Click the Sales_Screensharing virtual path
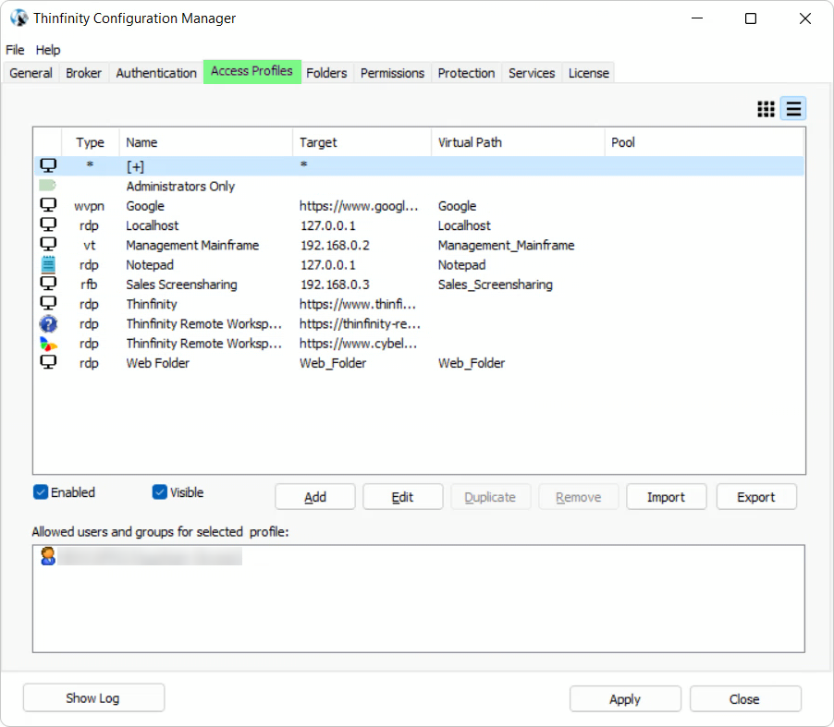Screen dimensions: 834x727 point(496,285)
